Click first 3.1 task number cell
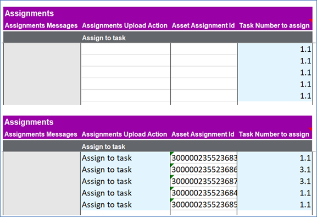Viewport: 317px width, 217px height. (x=274, y=170)
